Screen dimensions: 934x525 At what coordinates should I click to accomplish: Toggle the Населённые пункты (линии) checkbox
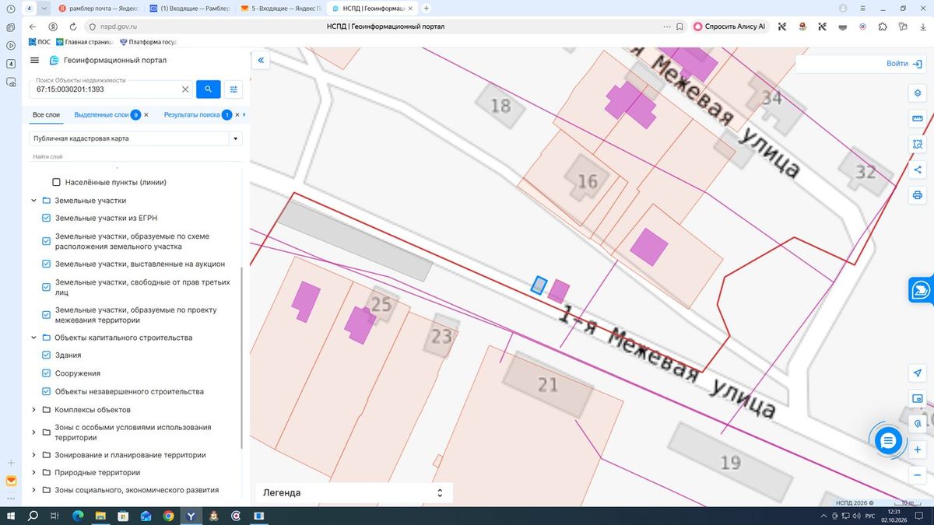point(56,182)
